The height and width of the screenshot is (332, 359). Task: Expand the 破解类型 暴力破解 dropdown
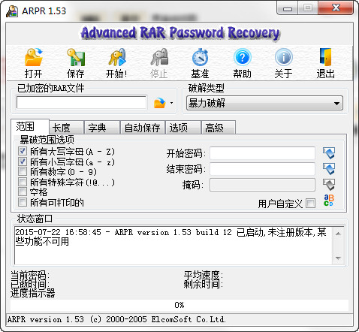264,103
